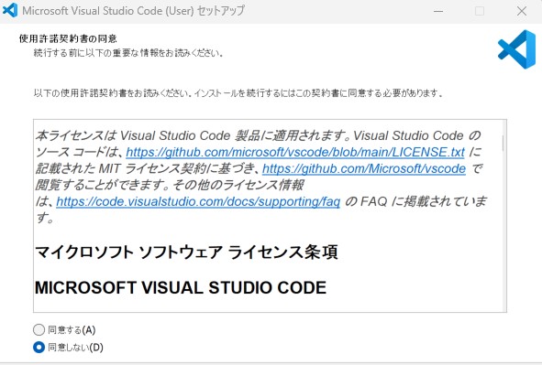Image resolution: width=542 pixels, height=365 pixels.
Task: Click the instruction line starting 以下の使用許諾契約書をお読みください
Action: click(238, 93)
